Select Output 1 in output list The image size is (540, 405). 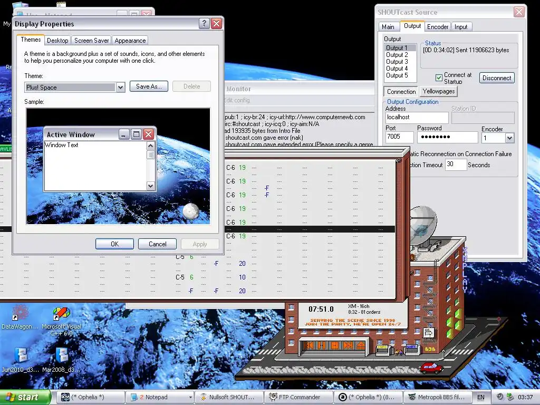(x=400, y=48)
